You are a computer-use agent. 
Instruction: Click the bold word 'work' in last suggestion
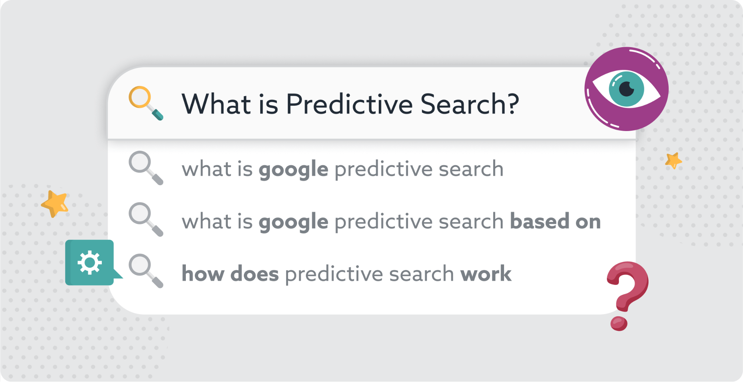486,274
